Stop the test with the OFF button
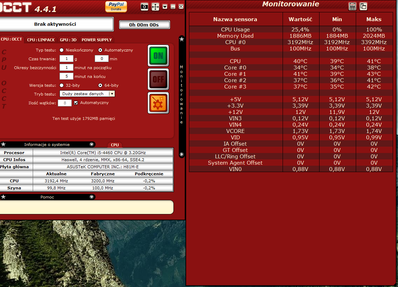The height and width of the screenshot is (287, 398). 158,79
